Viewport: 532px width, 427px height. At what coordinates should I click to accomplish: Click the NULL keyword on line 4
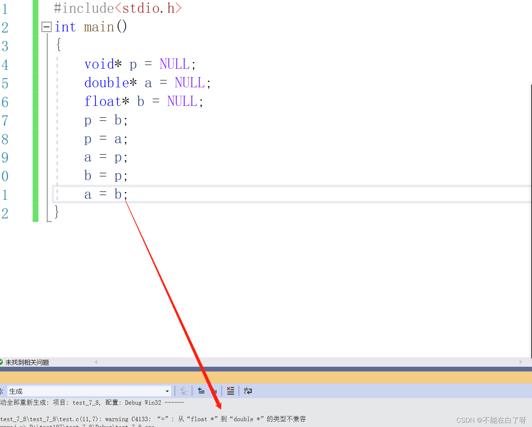coord(174,64)
